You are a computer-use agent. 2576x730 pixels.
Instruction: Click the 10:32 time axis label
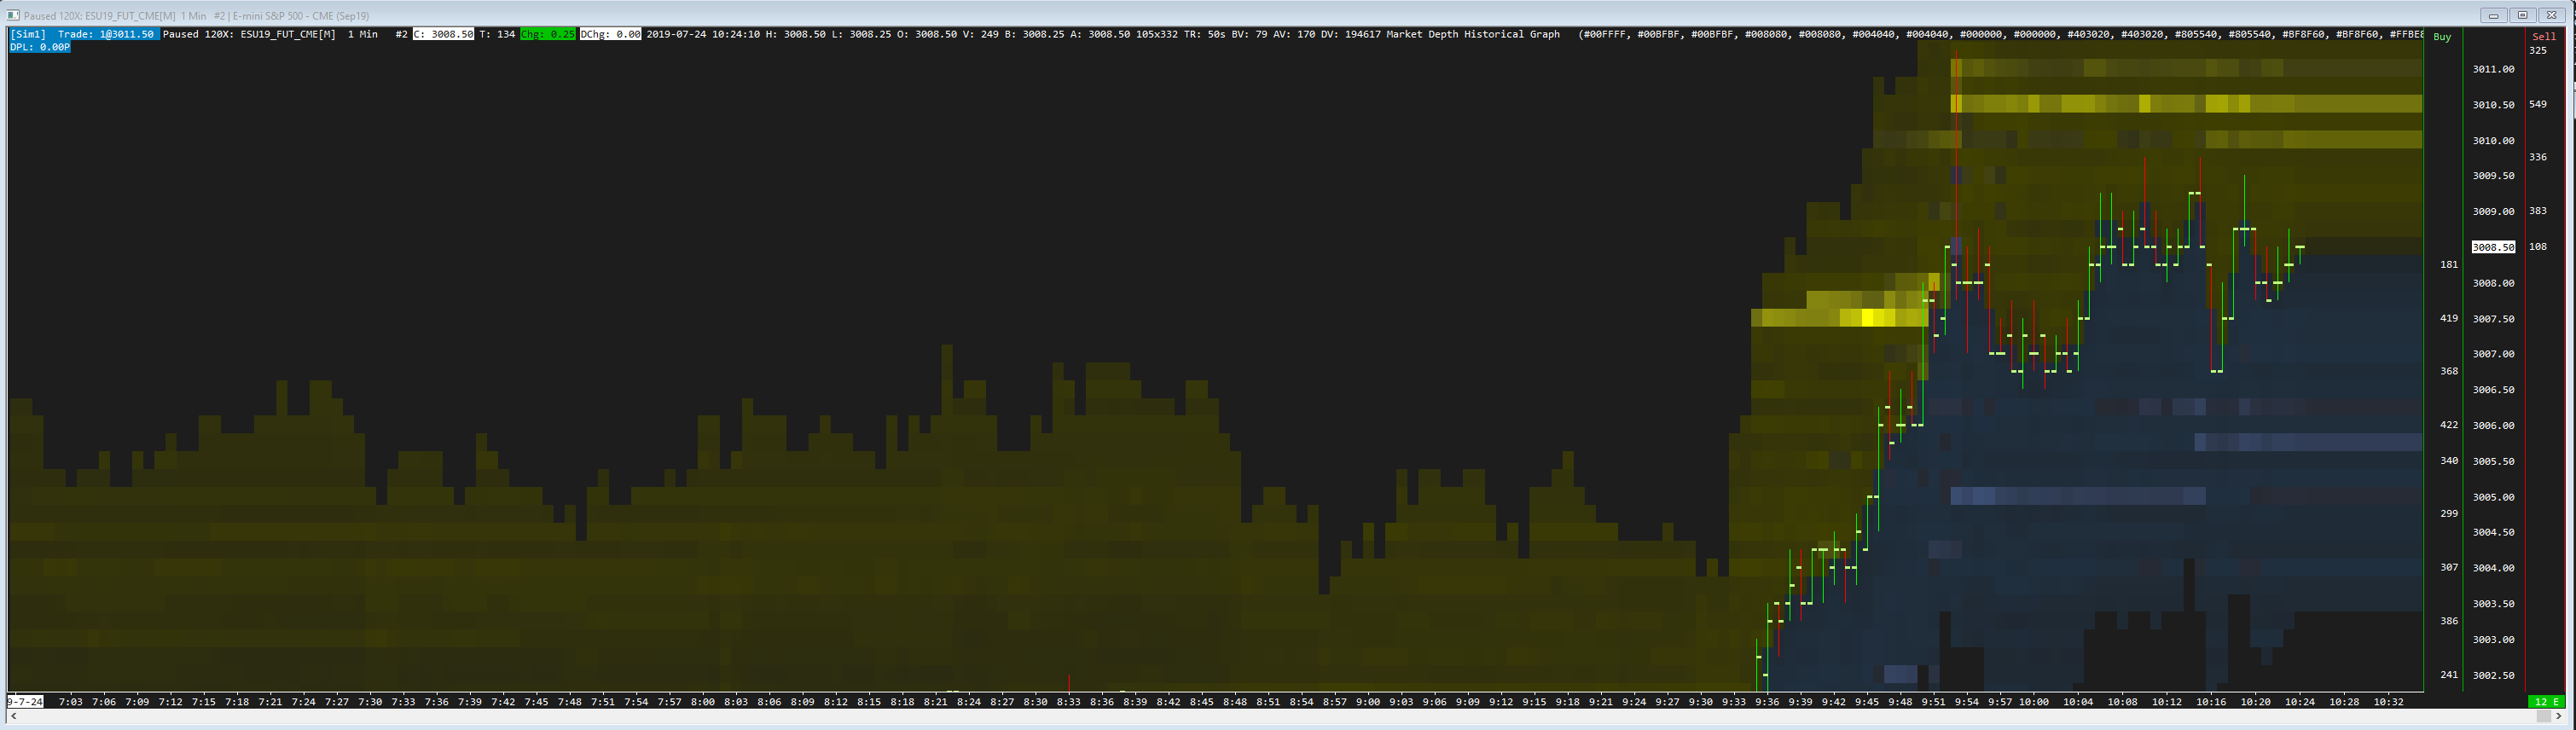tap(2388, 702)
